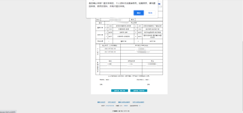
Task: Click the 2020.09~2023.06 date entry
Action: pos(110,49)
